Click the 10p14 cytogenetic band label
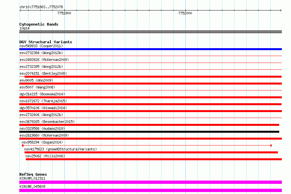This screenshot has height=194, width=291. click(25, 28)
